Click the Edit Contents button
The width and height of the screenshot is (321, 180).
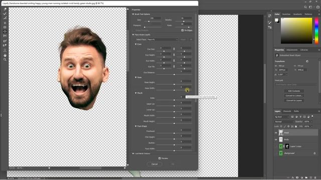(x=294, y=91)
